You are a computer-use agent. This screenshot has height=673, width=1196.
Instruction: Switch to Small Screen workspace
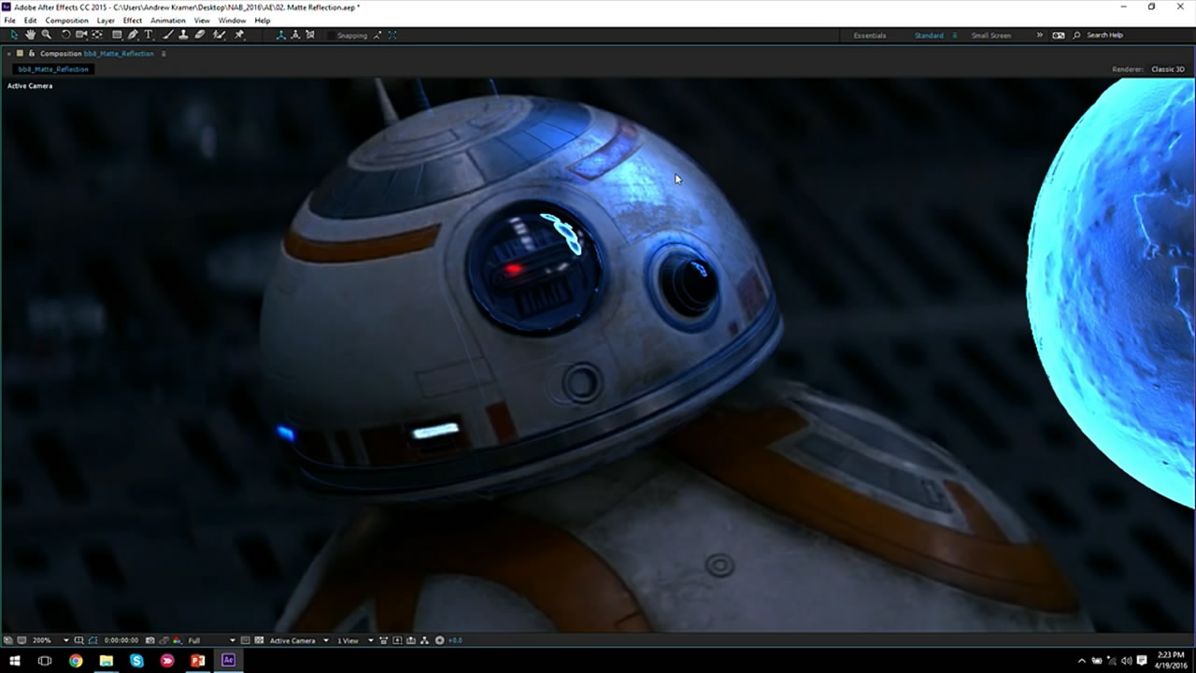coord(991,35)
